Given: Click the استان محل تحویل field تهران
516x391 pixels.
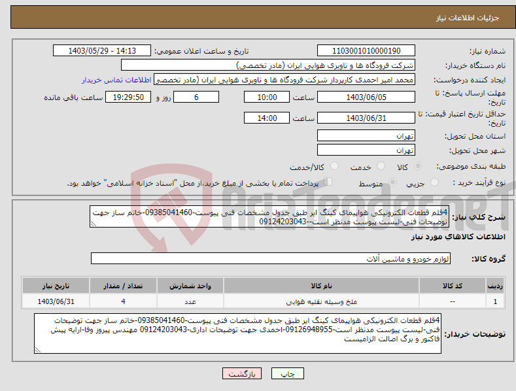Looking at the screenshot, I should coord(366,135).
